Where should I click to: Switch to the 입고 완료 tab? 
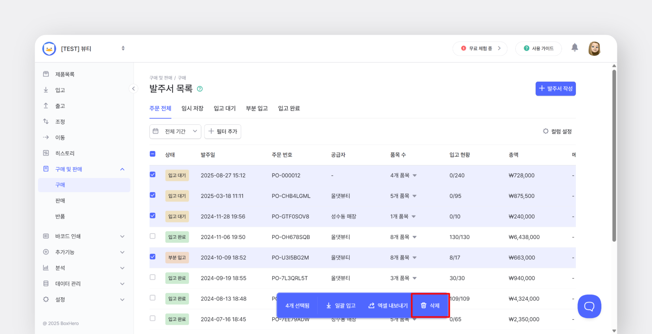289,108
